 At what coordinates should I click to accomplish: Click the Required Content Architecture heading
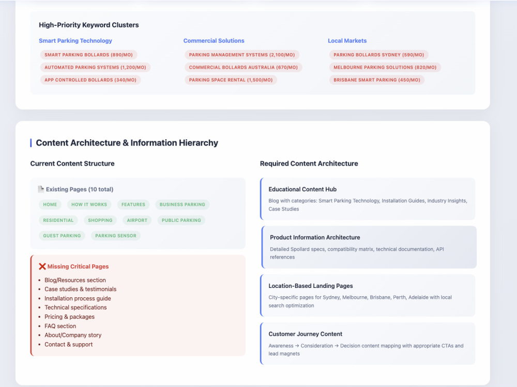309,164
